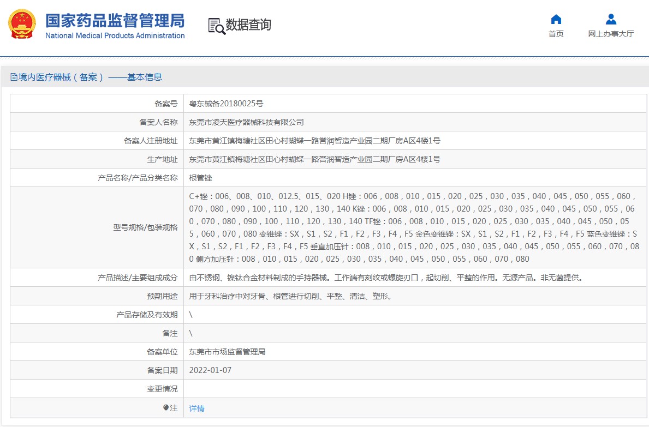Screen dimensions: 649x427
Task: Click the 备案人注册地址 address value
Action: click(314, 141)
